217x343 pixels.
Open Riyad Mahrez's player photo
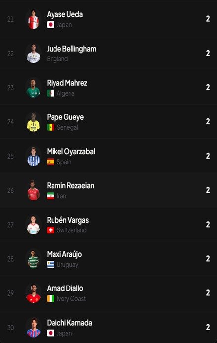(x=33, y=88)
